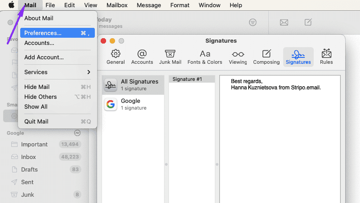This screenshot has height=203, width=360.
Task: Click the 83 Drafts count badge
Action: [76, 169]
